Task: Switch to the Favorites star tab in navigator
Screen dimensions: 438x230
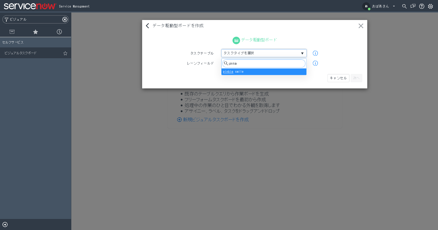Action: 35,32
